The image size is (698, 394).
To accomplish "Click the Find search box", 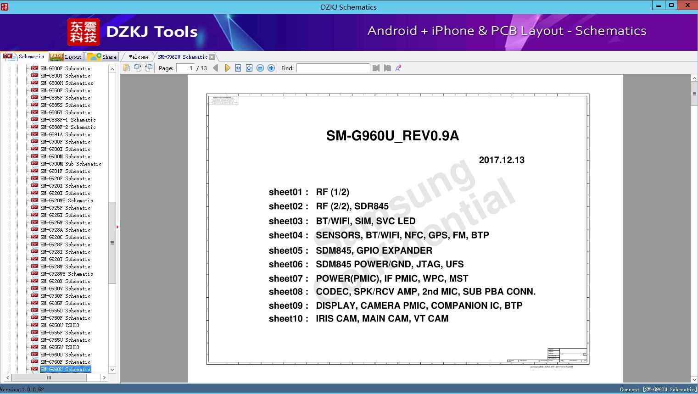I will tap(333, 68).
